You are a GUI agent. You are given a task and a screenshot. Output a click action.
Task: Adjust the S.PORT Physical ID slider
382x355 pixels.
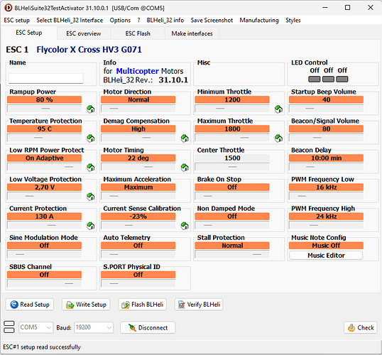click(x=138, y=283)
